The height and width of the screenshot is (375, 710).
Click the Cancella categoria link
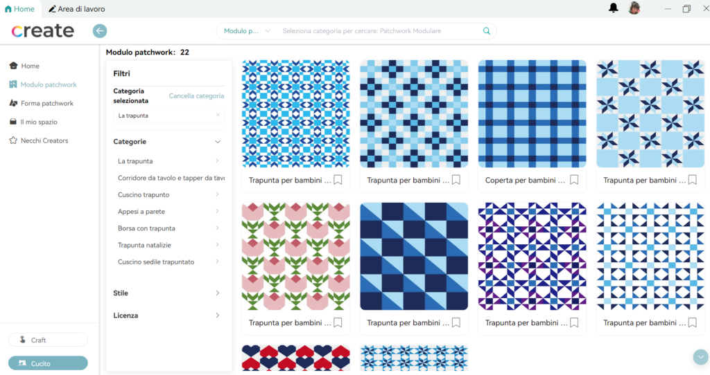tap(196, 96)
